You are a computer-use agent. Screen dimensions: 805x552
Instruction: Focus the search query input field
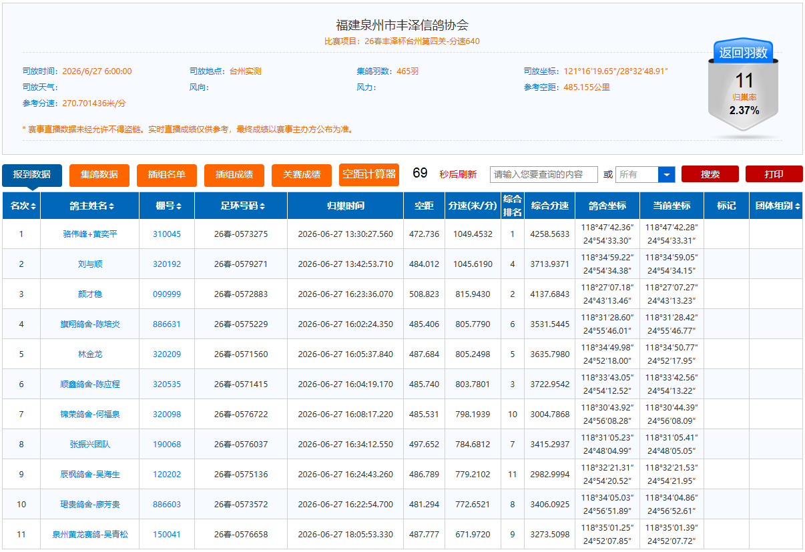click(544, 174)
